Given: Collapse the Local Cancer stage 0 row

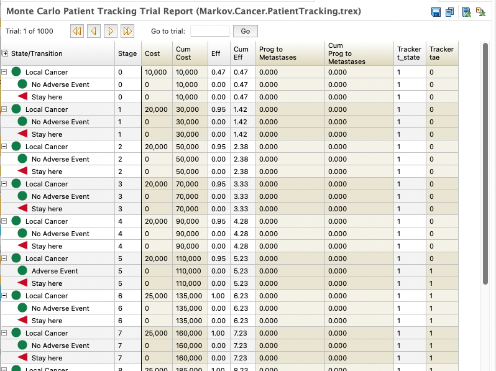Looking at the screenshot, I should click(x=4, y=72).
